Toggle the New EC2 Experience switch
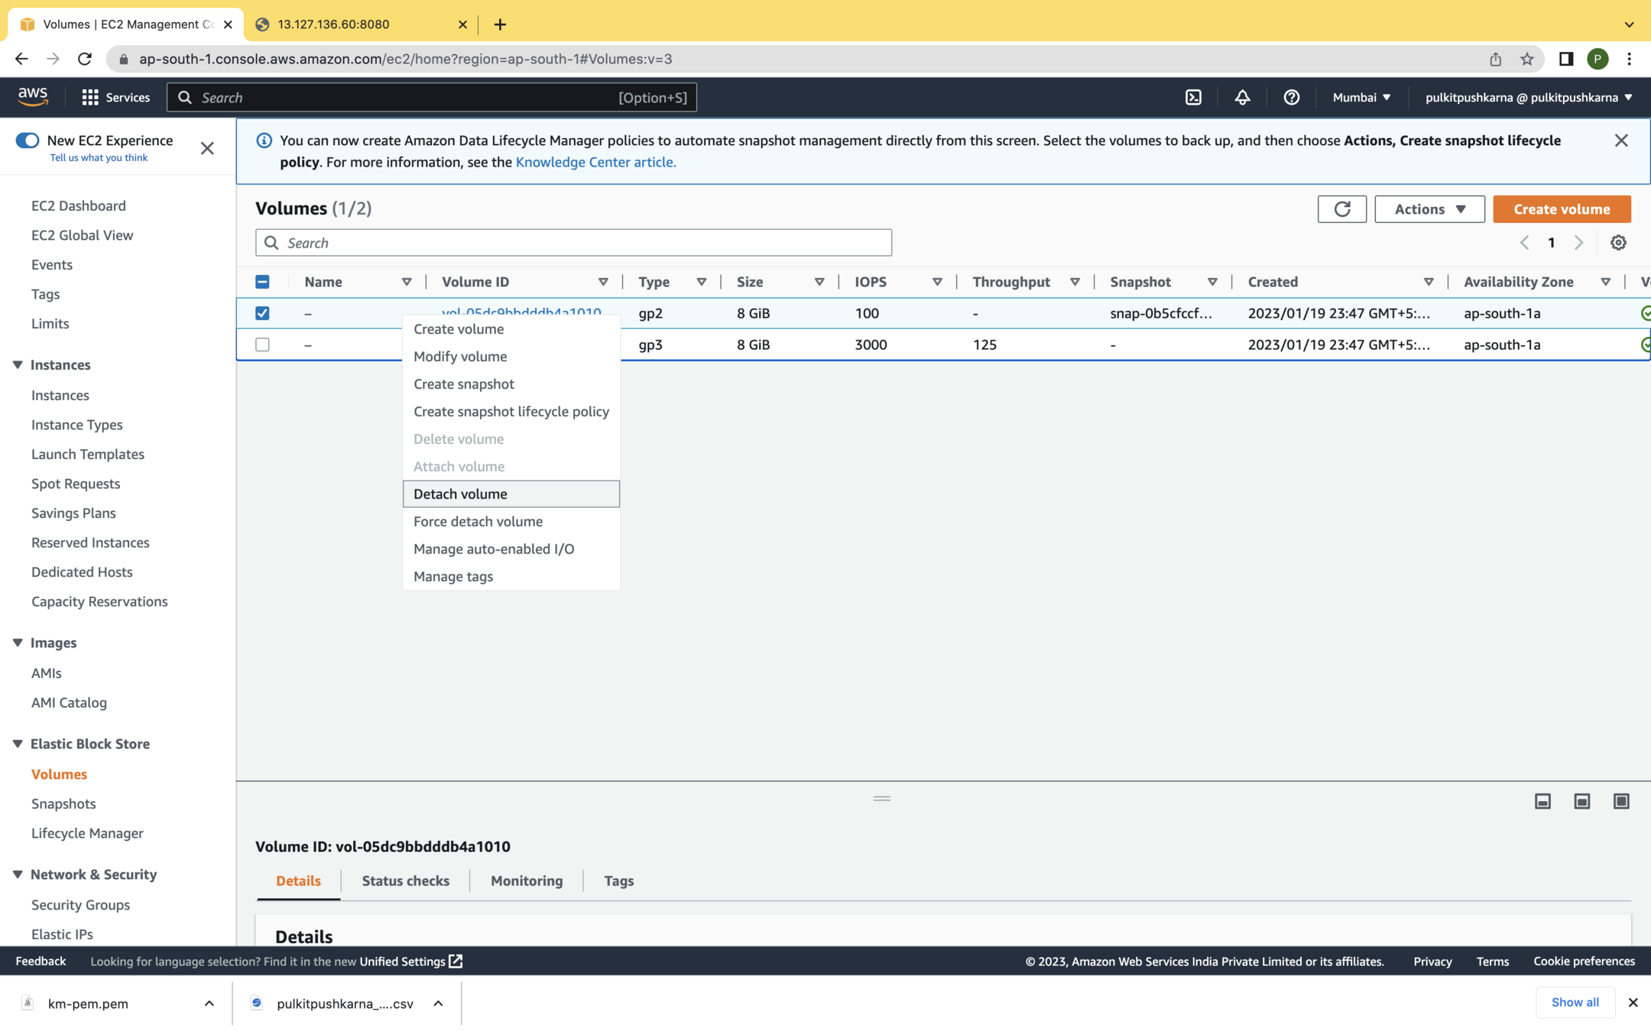The width and height of the screenshot is (1651, 1031). click(x=28, y=140)
